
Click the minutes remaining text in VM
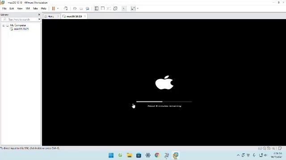tap(164, 106)
